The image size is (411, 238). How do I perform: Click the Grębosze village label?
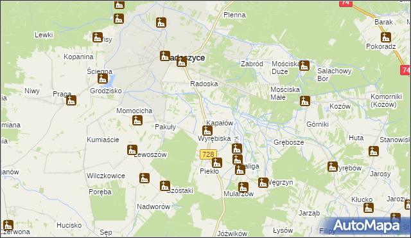click(289, 142)
